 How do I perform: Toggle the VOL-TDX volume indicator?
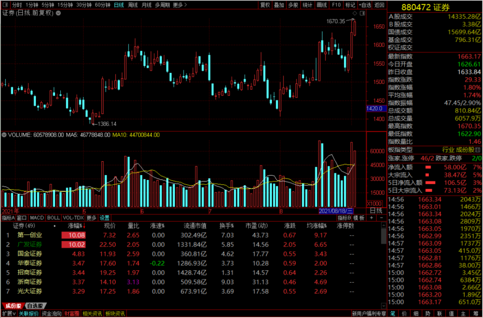pyautogui.click(x=72, y=218)
